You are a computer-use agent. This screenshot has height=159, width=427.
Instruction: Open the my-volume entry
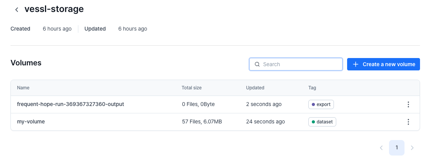coord(31,122)
